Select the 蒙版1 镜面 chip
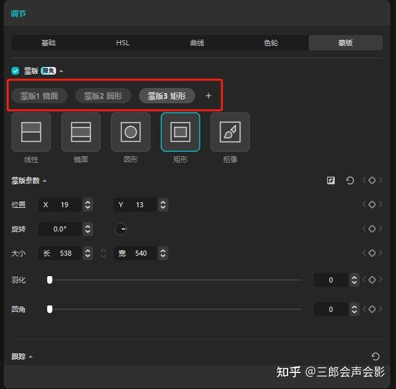Viewport: 396px width, 389px height. (x=40, y=96)
